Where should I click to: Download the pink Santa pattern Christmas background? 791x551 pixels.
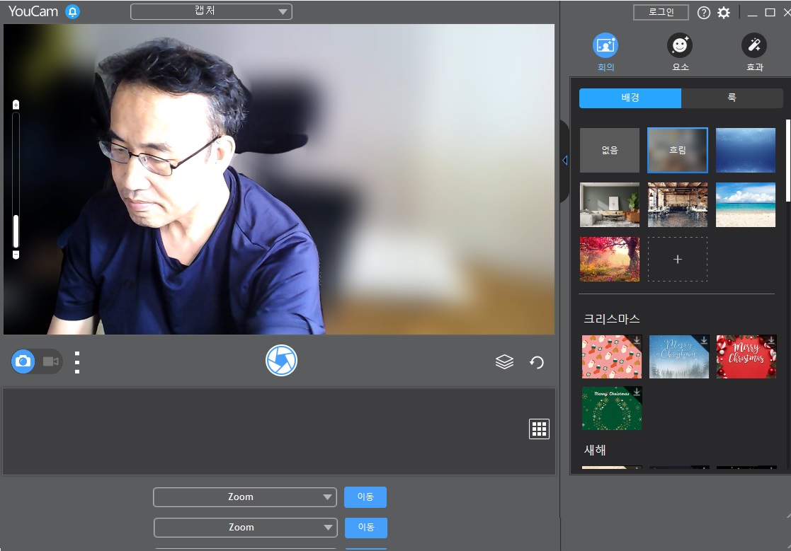[611, 356]
